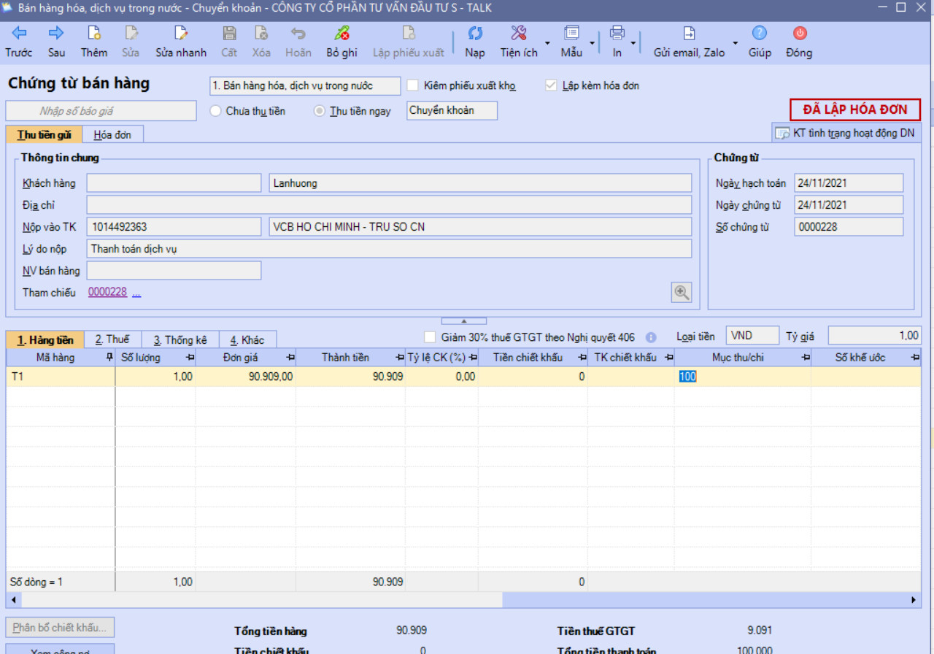The image size is (934, 654).
Task: Pin the Đơn giá column
Action: coord(290,358)
